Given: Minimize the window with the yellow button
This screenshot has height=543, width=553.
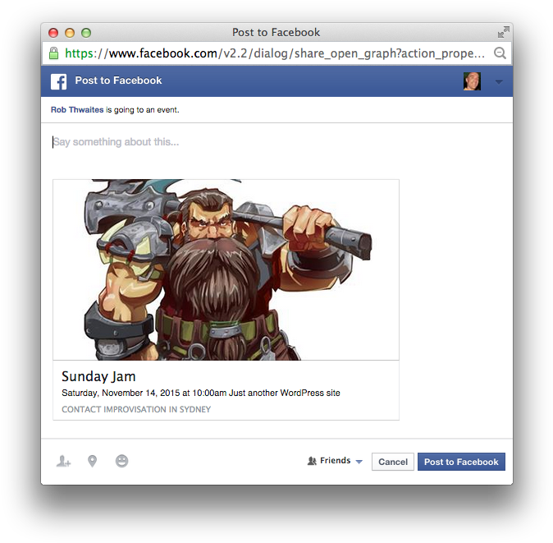Looking at the screenshot, I should (70, 33).
